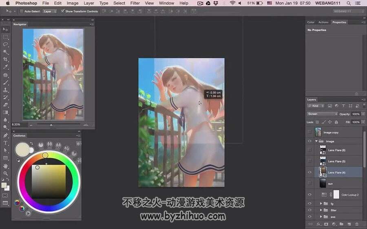Select the Hand tool
This screenshot has width=367, height=229.
(x=5, y=166)
